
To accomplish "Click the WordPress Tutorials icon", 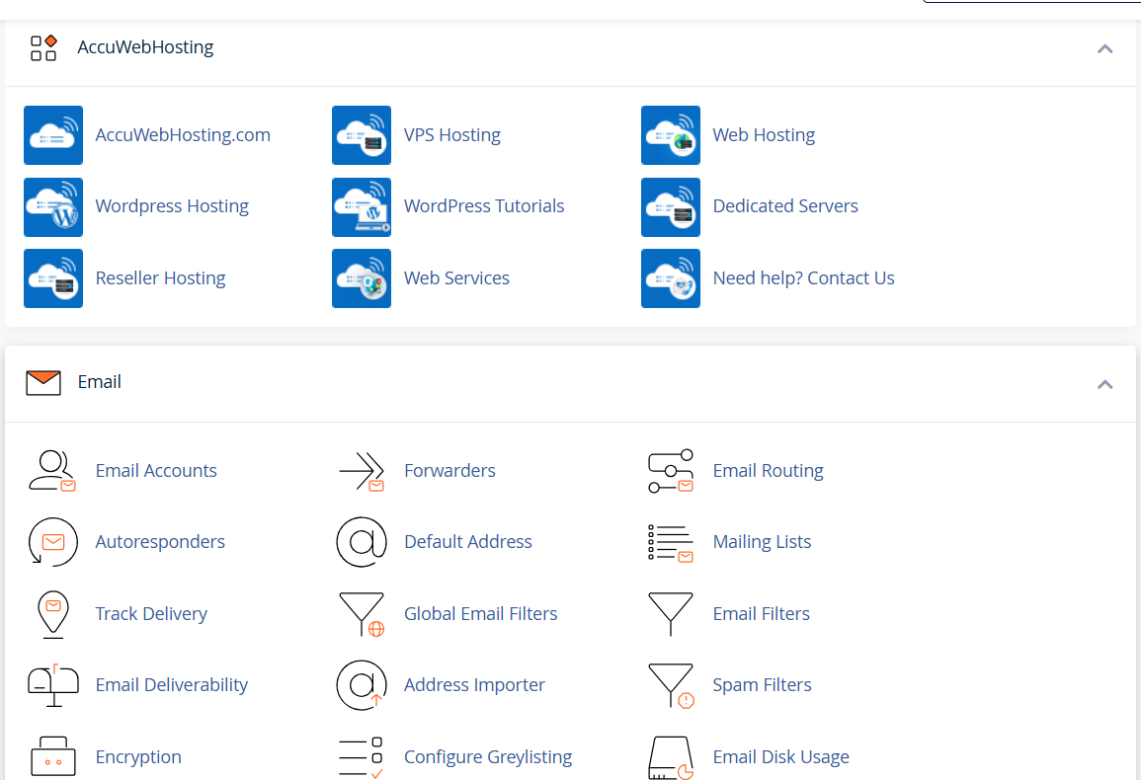I will (x=362, y=207).
